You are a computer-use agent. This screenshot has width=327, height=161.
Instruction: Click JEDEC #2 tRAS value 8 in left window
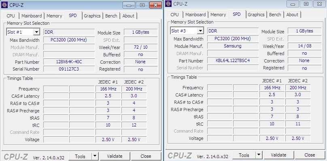134,118
